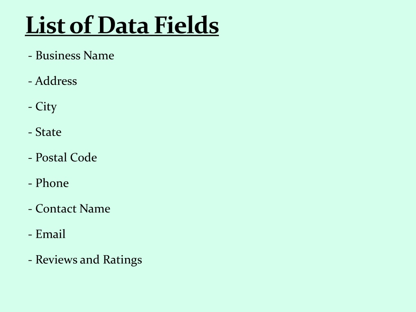The image size is (416, 312).
Task: Click the List of Data Fields heading
Action: (x=122, y=25)
